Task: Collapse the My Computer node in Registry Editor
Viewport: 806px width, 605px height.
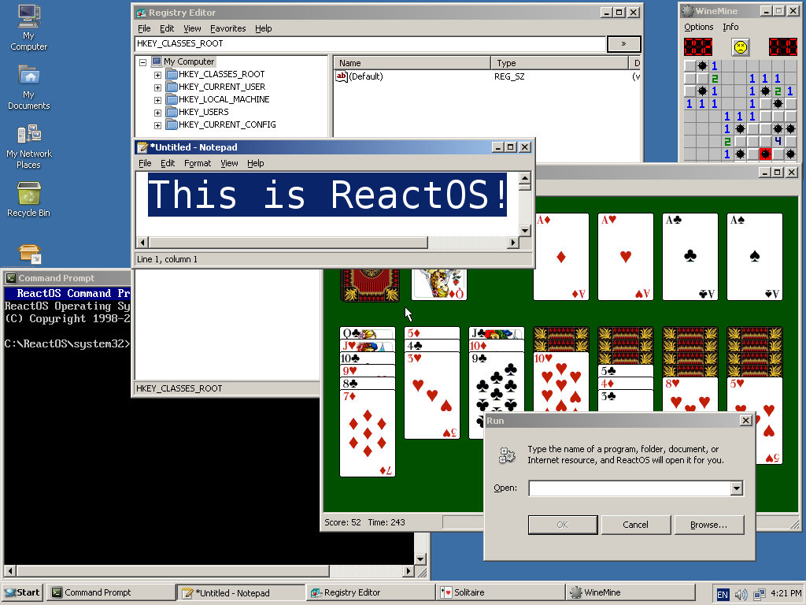Action: (x=143, y=61)
